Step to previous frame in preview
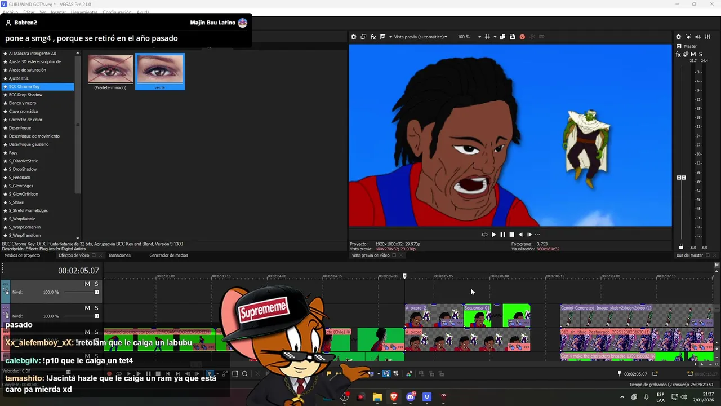 tap(521, 235)
